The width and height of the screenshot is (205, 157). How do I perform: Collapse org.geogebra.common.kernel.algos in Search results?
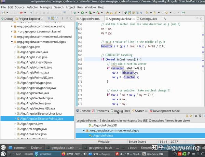84,130
